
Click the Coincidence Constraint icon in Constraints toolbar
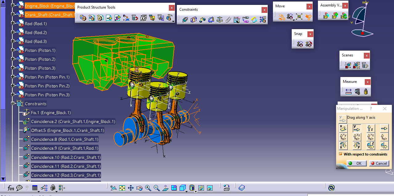185,20
